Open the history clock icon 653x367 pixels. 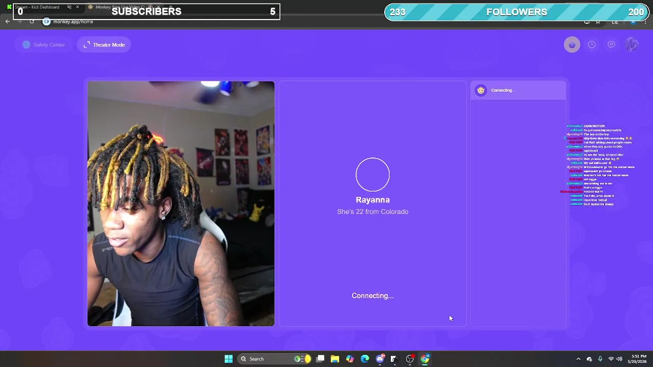pos(592,45)
